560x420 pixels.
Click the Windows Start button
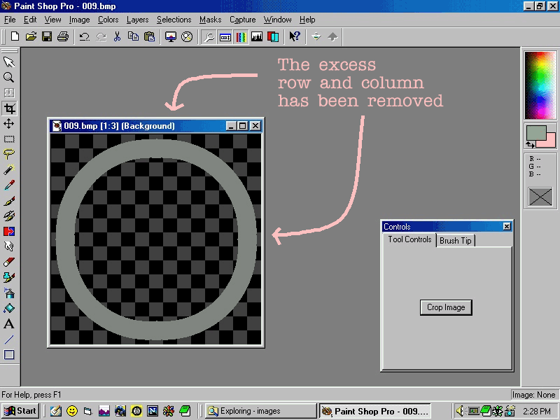pyautogui.click(x=20, y=411)
